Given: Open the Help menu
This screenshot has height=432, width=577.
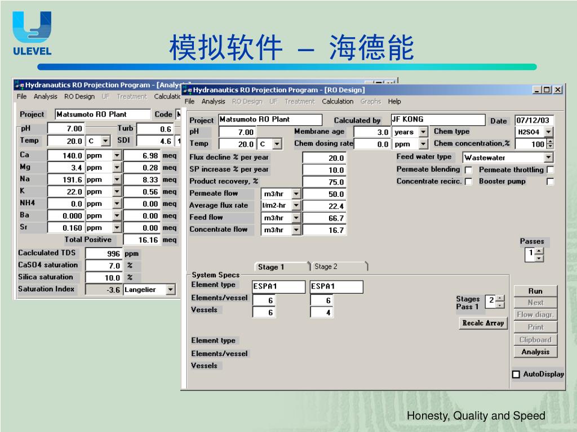Looking at the screenshot, I should point(394,101).
